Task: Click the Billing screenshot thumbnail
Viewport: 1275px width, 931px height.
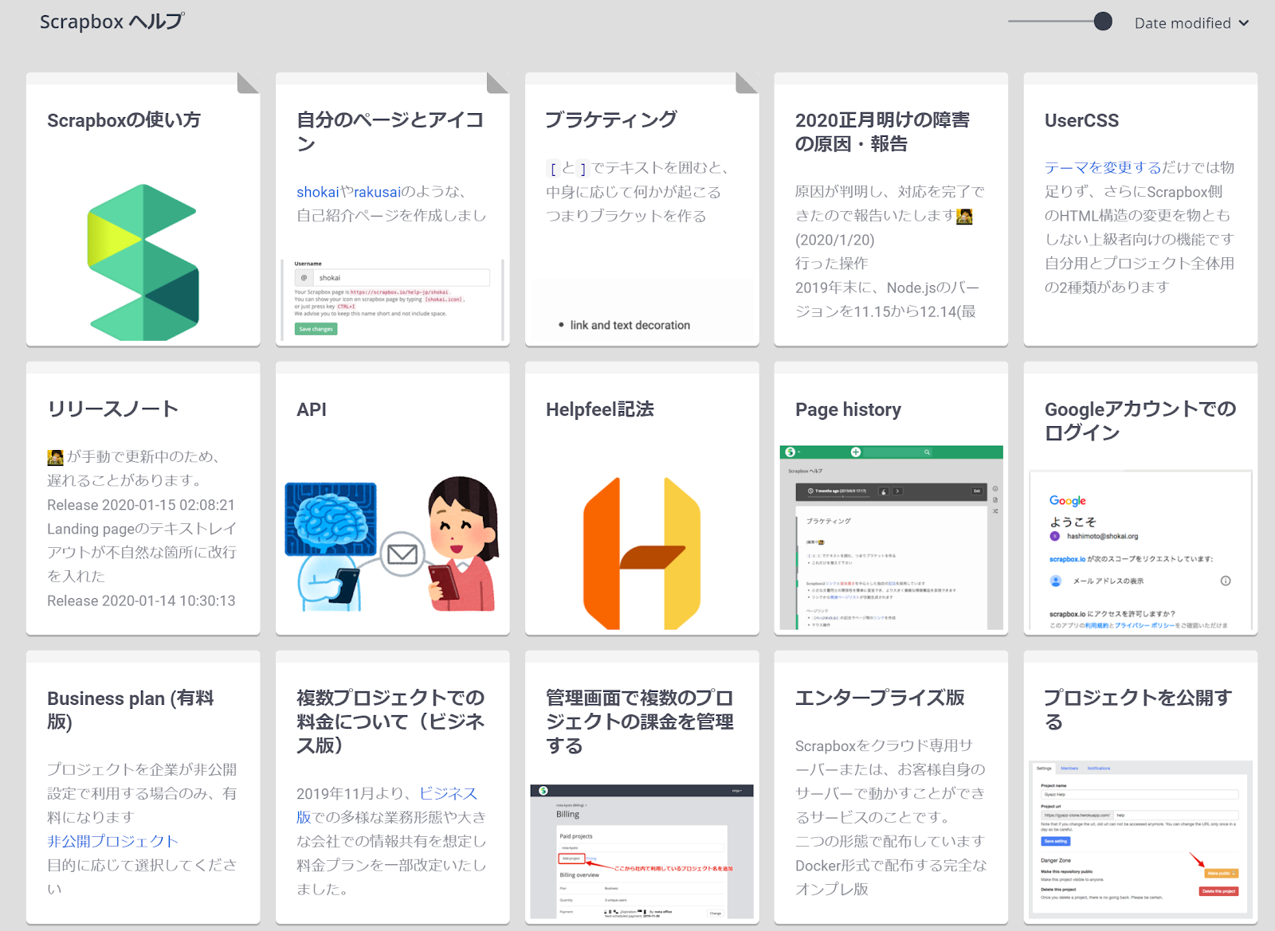Action: click(x=641, y=851)
